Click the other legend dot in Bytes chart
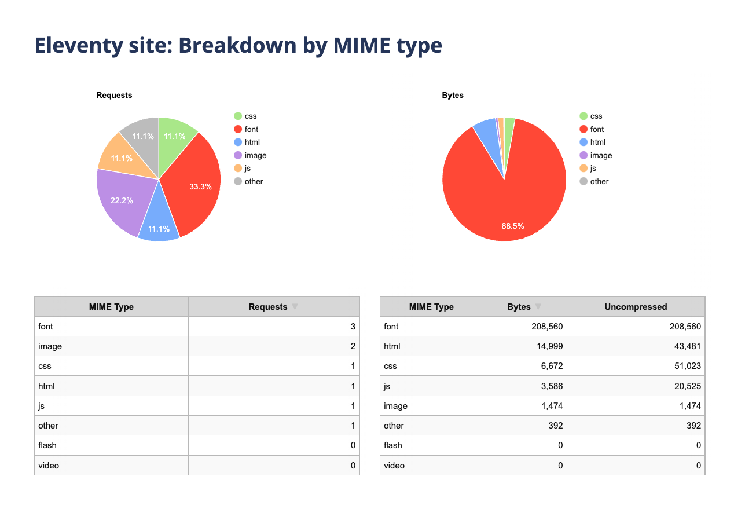The height and width of the screenshot is (509, 745). [x=583, y=181]
